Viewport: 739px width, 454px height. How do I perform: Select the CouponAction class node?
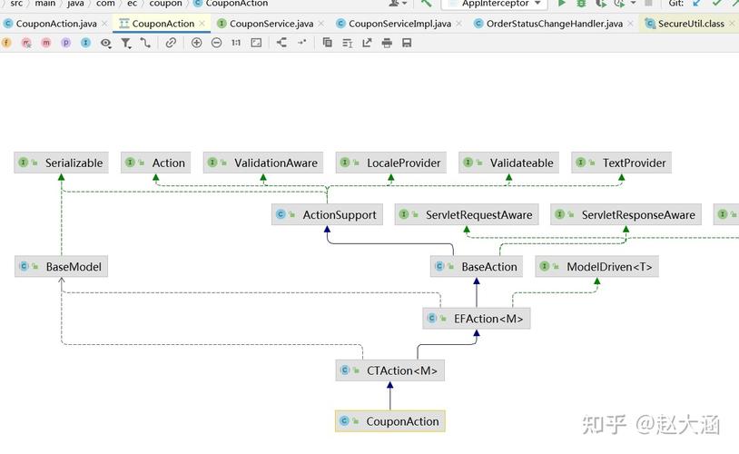point(390,421)
